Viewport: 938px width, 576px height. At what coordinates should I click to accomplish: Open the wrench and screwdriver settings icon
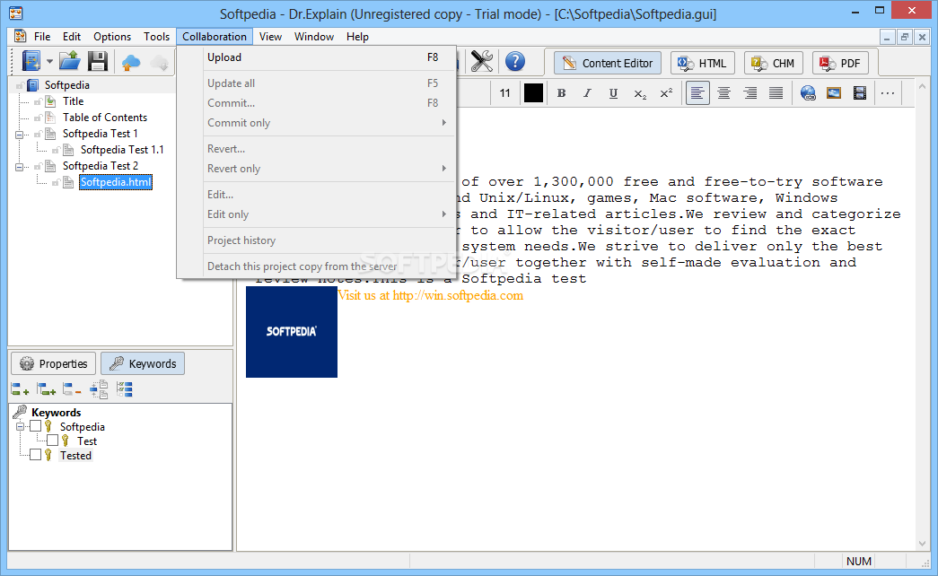click(x=481, y=62)
